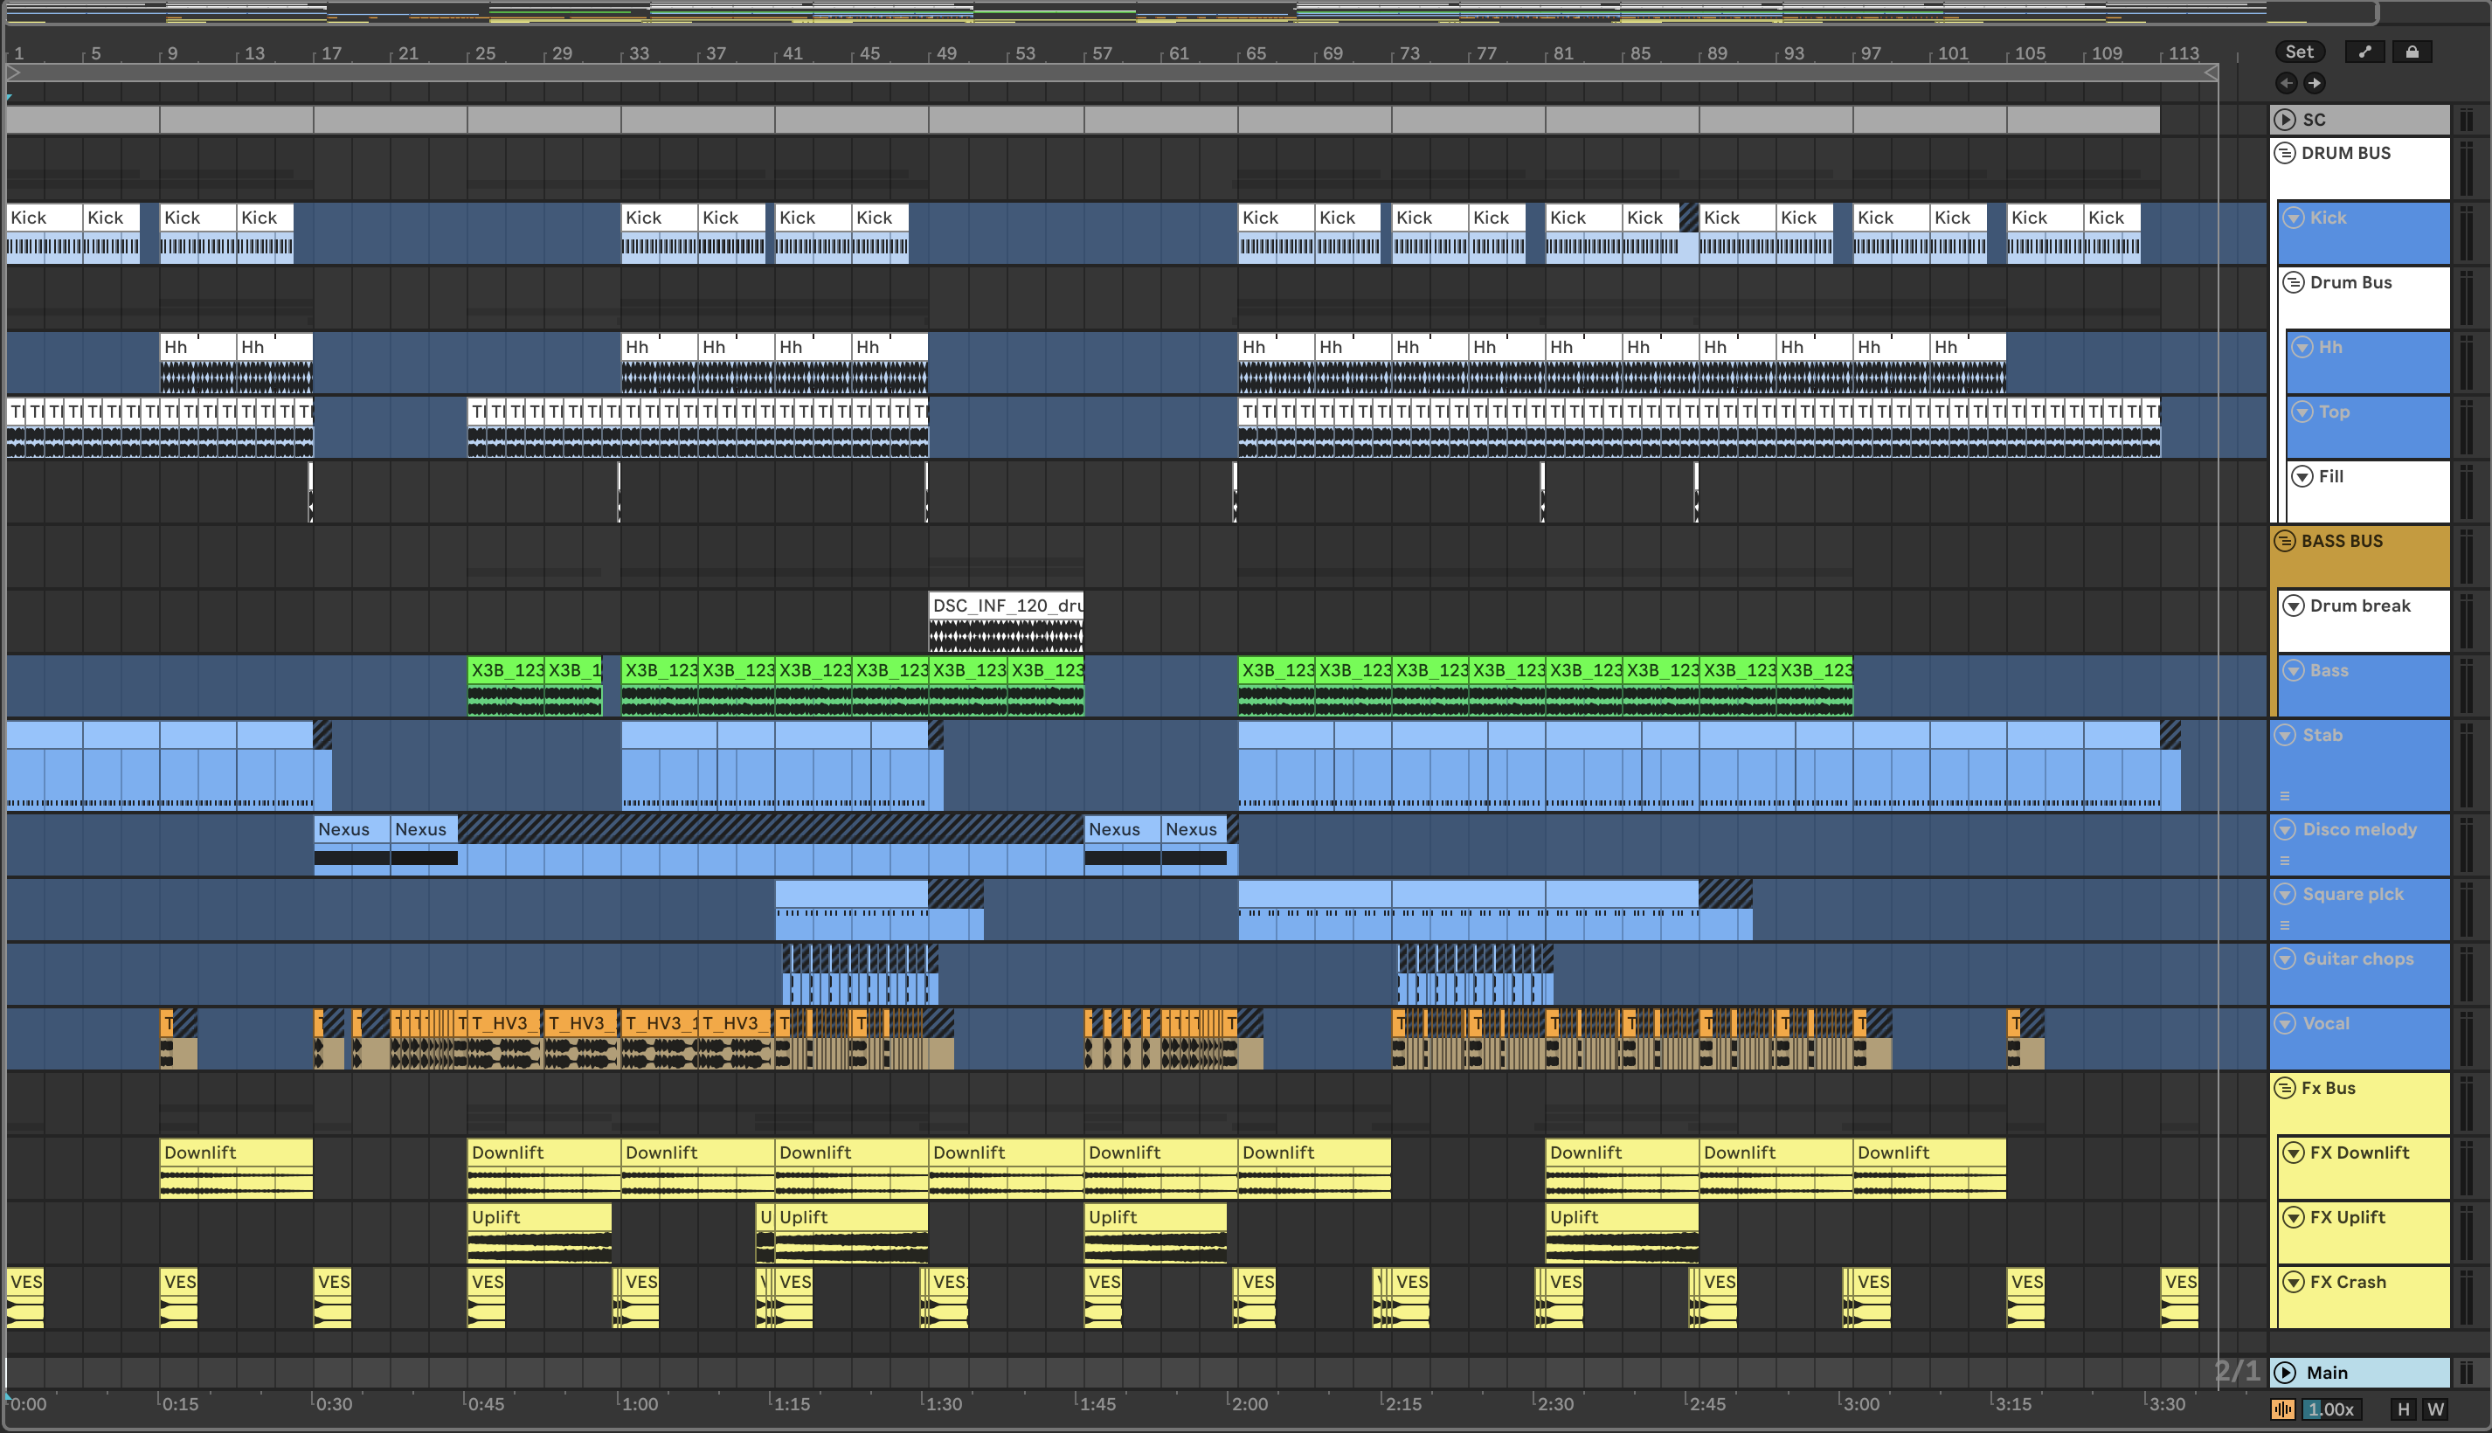This screenshot has height=1433, width=2492.
Task: Click the automation mode line icon
Action: click(x=2364, y=52)
